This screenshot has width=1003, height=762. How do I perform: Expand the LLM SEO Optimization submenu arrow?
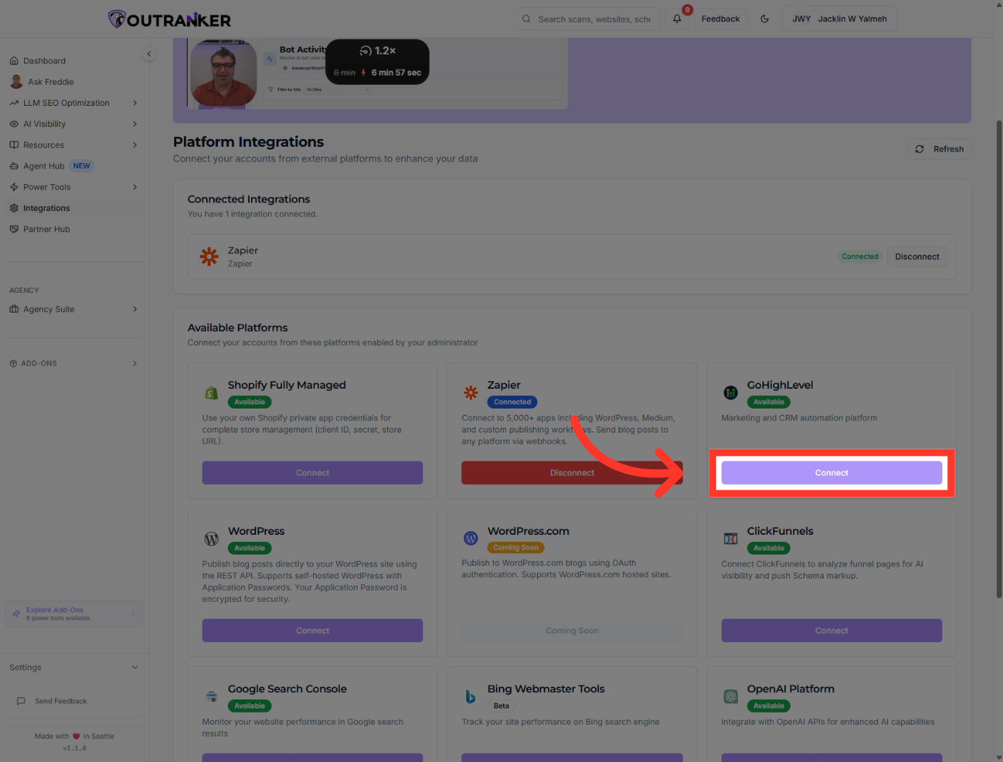click(135, 103)
